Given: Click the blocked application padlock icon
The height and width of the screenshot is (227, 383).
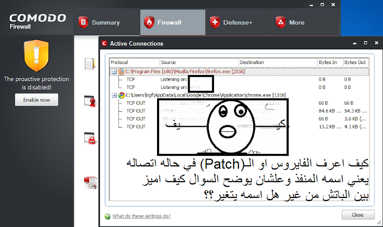Looking at the screenshot, I should pyautogui.click(x=90, y=138).
